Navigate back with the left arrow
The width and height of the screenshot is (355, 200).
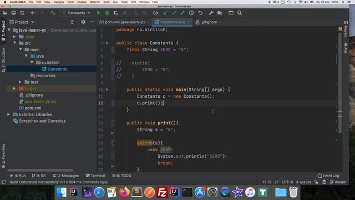tap(33, 13)
